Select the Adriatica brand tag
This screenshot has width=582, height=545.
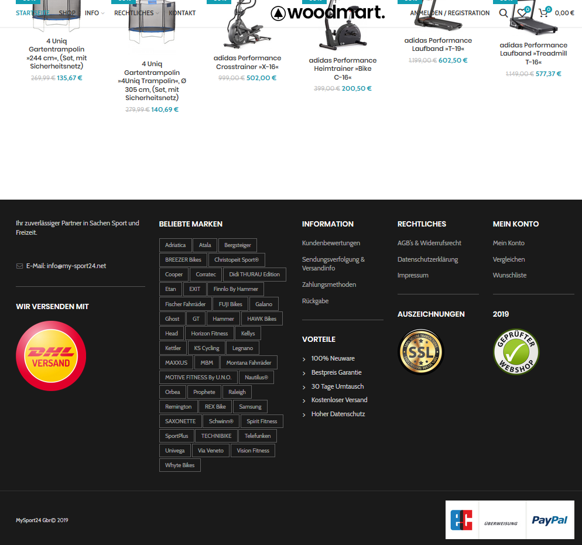coord(176,245)
